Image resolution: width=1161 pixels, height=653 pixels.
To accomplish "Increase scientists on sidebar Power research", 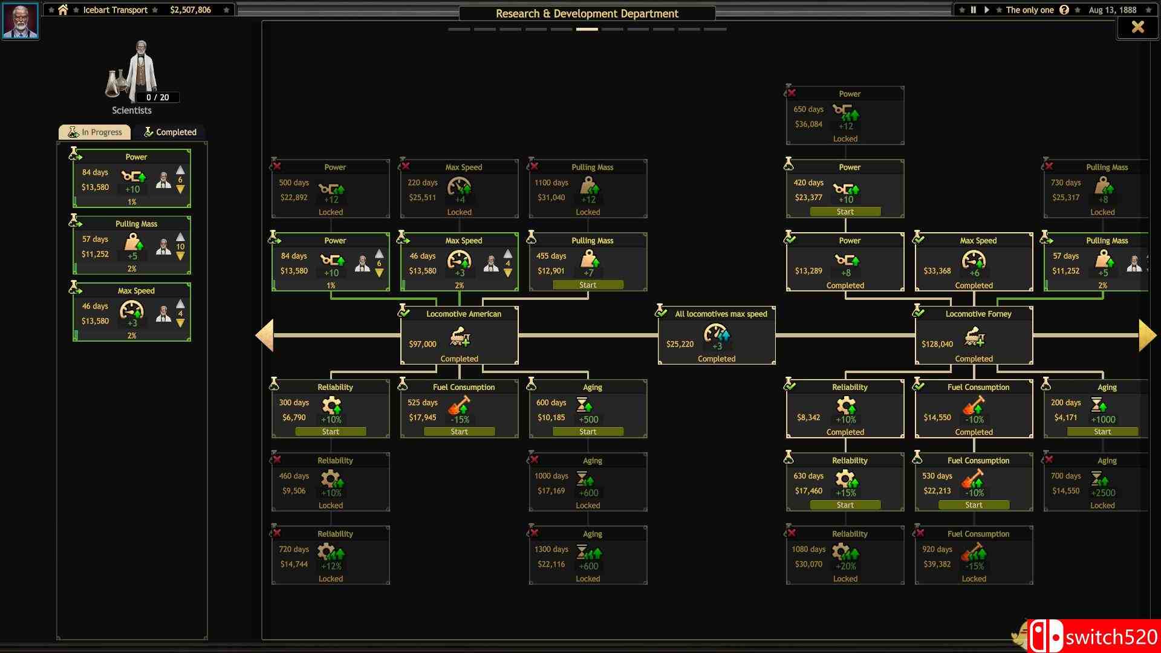I will pyautogui.click(x=180, y=171).
